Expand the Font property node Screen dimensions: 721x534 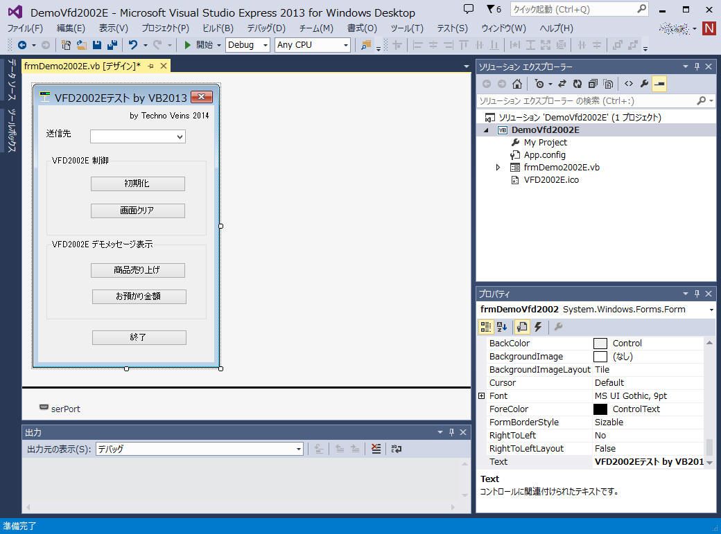click(481, 395)
